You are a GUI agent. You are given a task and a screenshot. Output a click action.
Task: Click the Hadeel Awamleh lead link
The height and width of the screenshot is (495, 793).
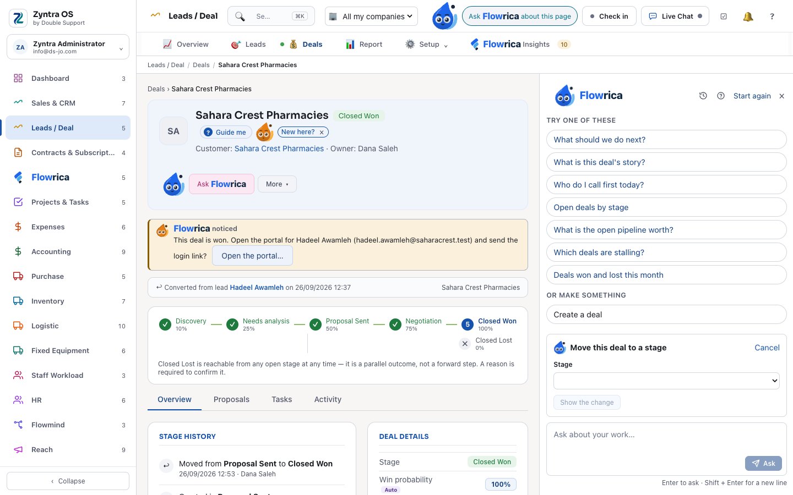(257, 288)
